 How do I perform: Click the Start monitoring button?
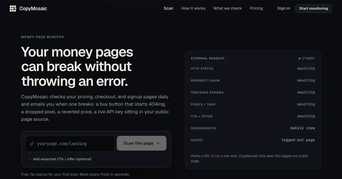click(x=313, y=9)
